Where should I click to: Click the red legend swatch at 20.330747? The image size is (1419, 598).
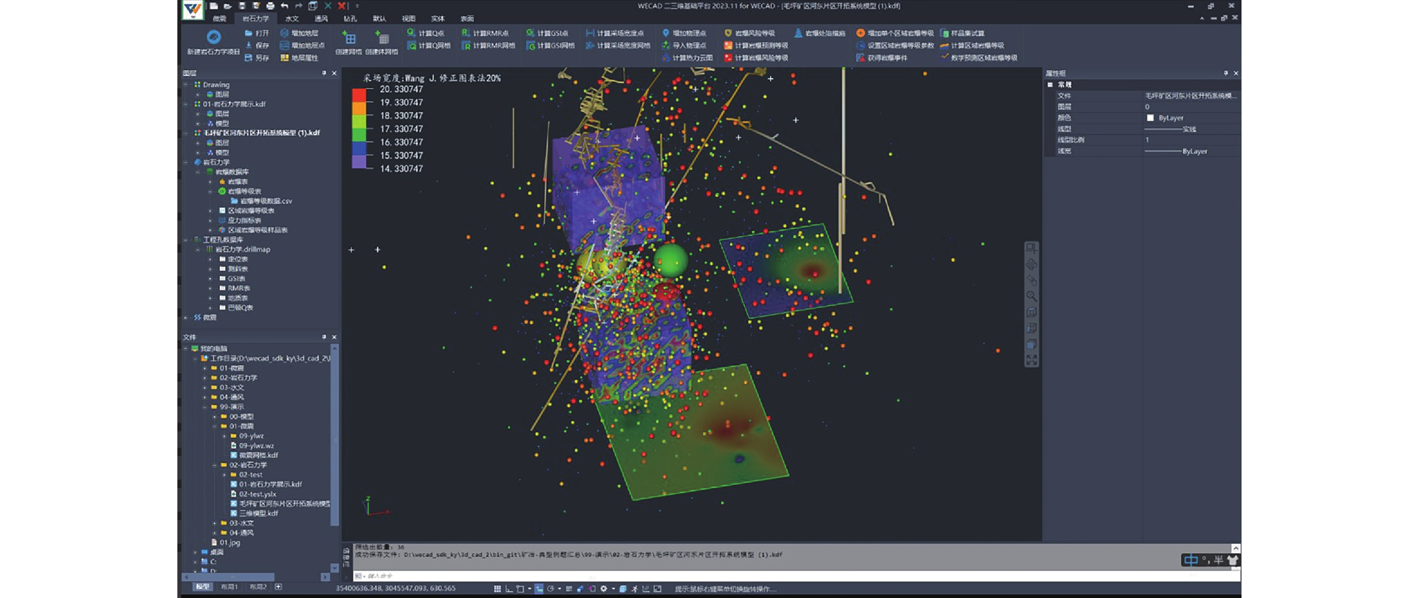tap(359, 95)
